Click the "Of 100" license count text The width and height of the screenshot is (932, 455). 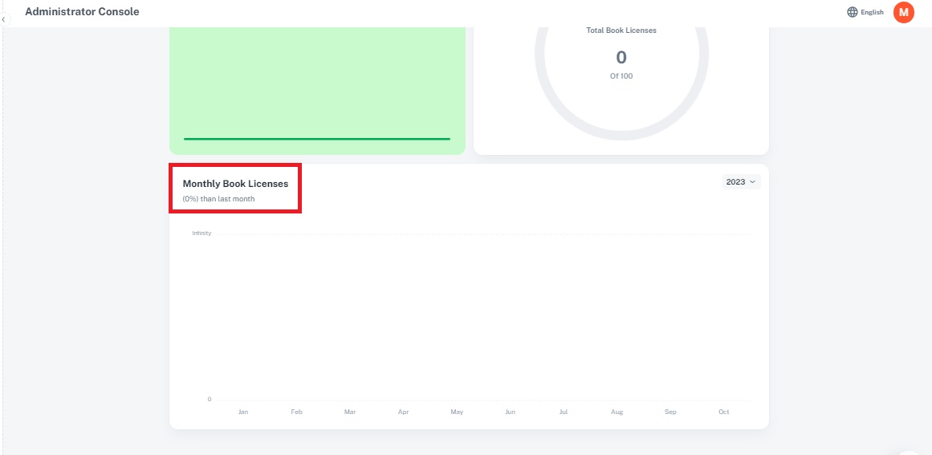pos(621,76)
